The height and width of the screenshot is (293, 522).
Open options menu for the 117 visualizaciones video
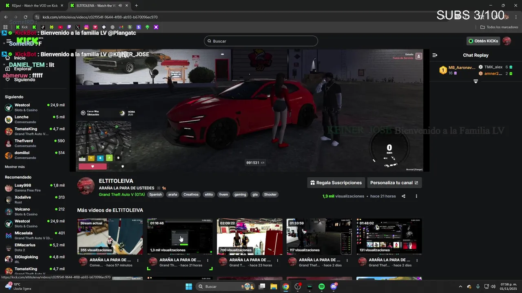[347, 260]
